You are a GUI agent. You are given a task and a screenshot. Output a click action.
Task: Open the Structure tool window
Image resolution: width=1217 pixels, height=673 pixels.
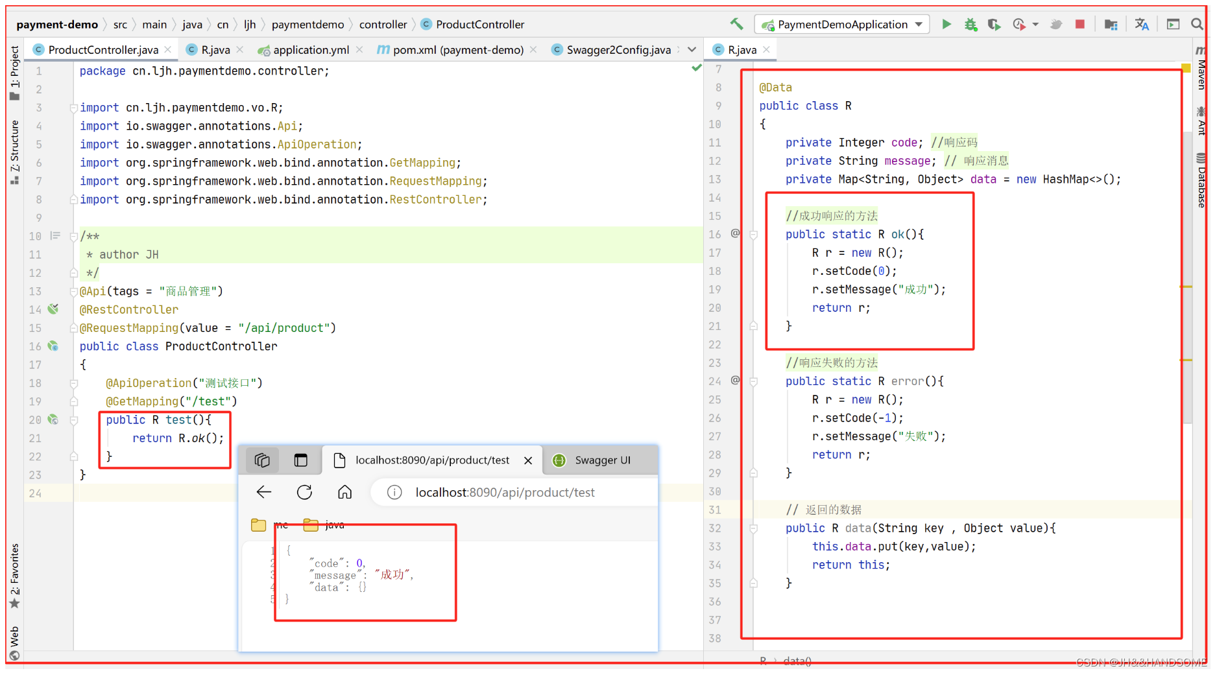point(14,152)
